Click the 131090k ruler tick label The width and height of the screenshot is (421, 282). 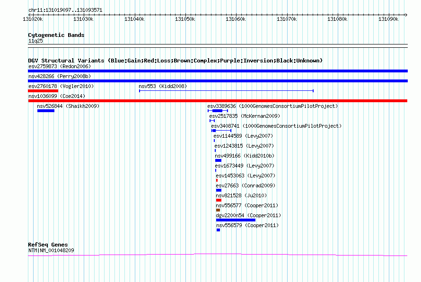pyautogui.click(x=388, y=19)
